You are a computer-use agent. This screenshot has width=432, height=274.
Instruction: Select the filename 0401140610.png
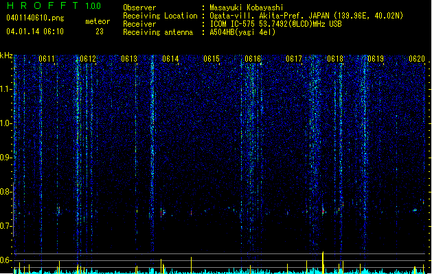(x=35, y=18)
